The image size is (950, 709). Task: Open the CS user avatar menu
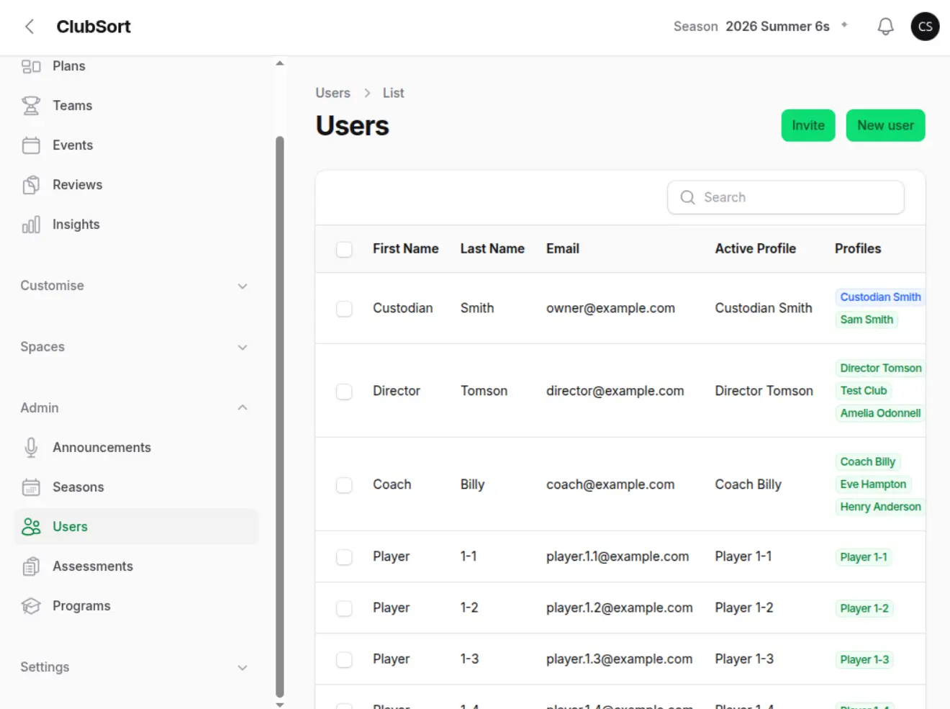[x=925, y=27]
